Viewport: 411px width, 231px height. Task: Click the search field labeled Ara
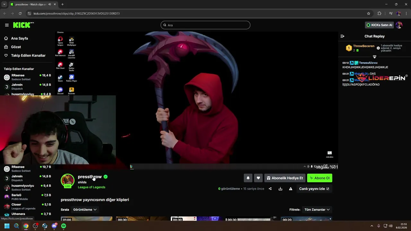pos(205,25)
